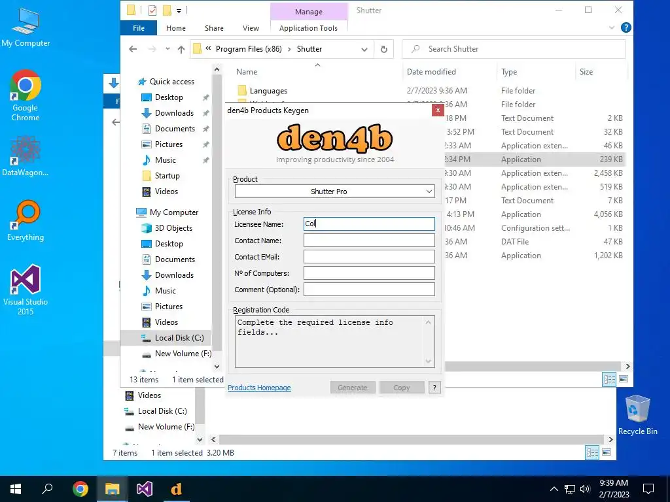Screen dimensions: 670x502
Task: Expand the address bar history dropdown
Action: 364,49
